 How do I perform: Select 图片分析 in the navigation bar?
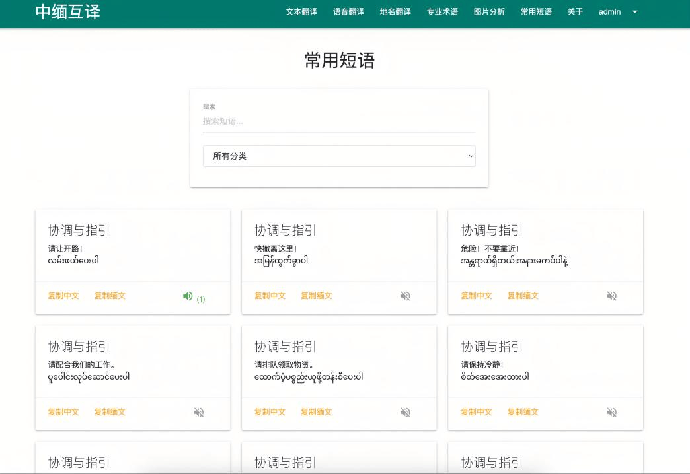click(489, 12)
